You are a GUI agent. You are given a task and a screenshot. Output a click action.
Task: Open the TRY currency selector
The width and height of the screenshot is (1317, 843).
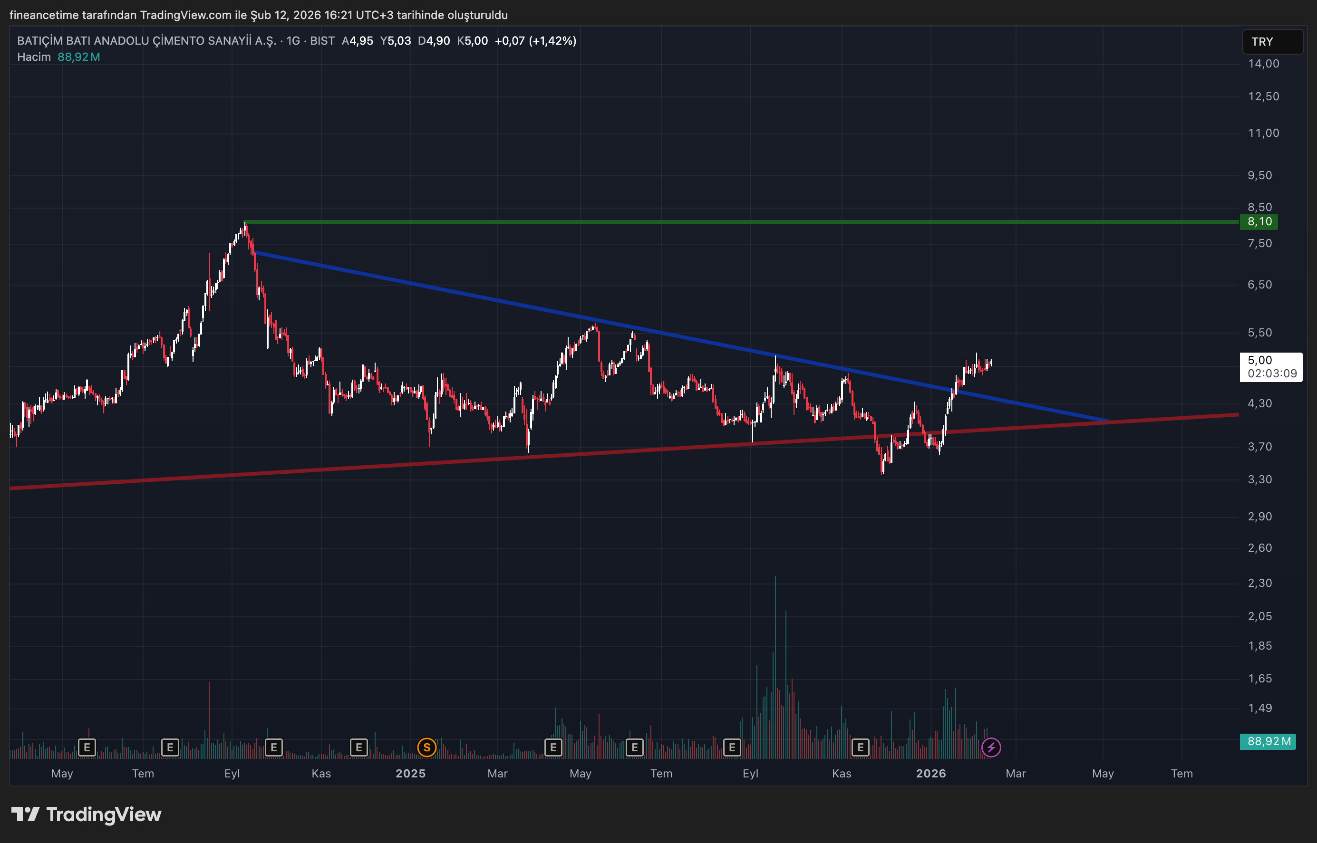click(x=1271, y=42)
